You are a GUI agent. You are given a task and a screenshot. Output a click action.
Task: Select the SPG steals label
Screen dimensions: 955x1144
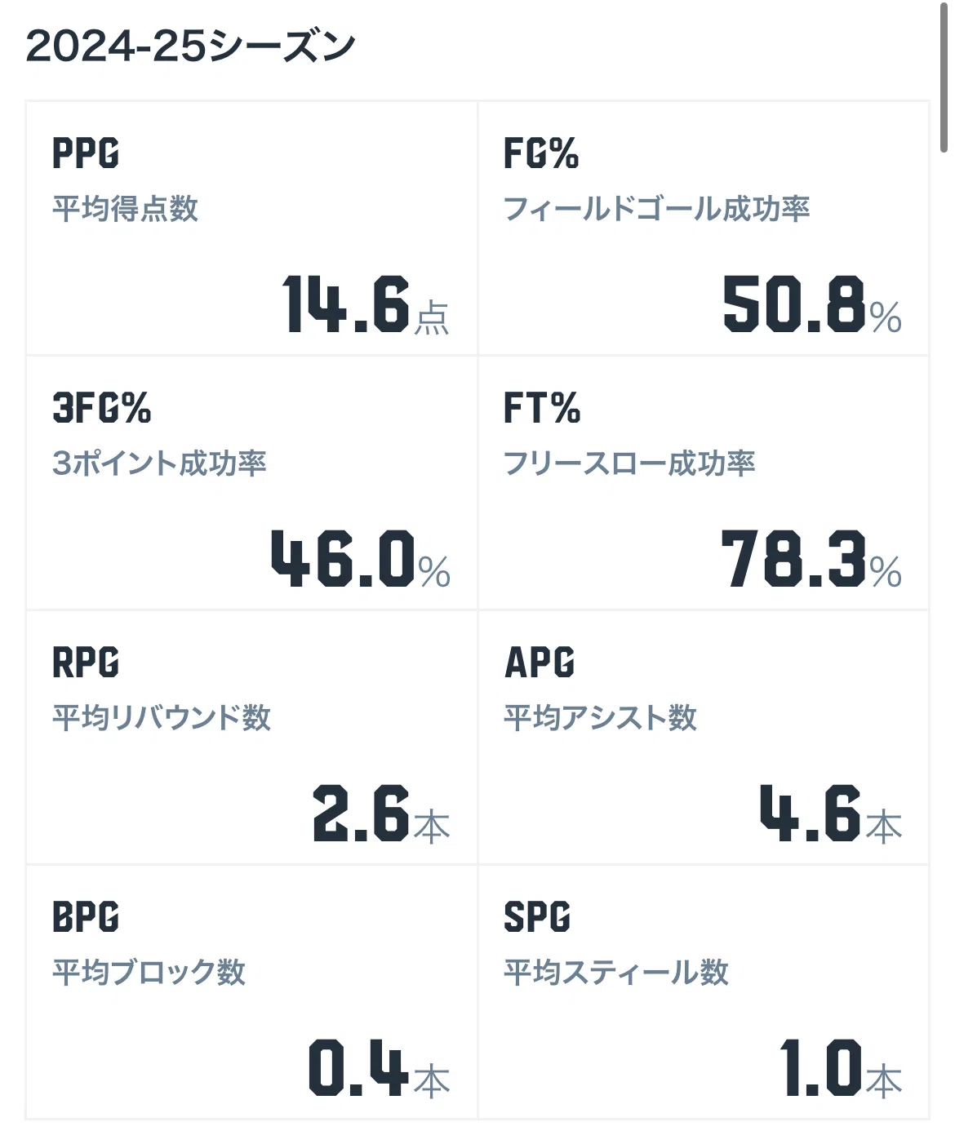537,916
